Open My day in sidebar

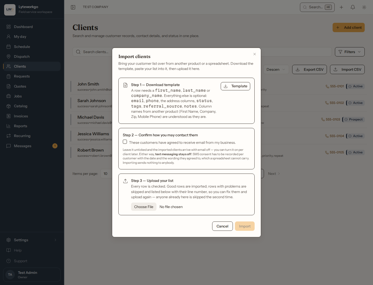point(32,37)
